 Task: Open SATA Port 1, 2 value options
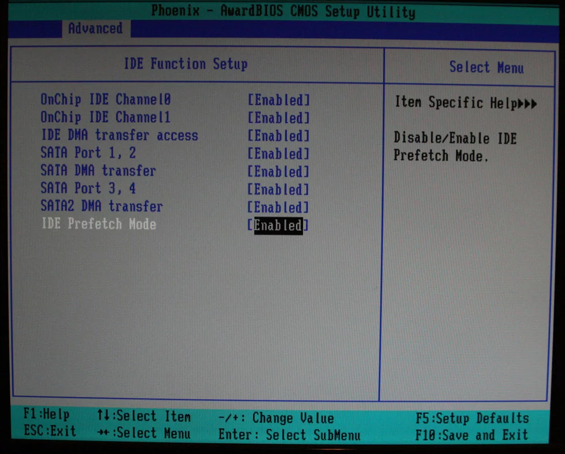pos(279,154)
